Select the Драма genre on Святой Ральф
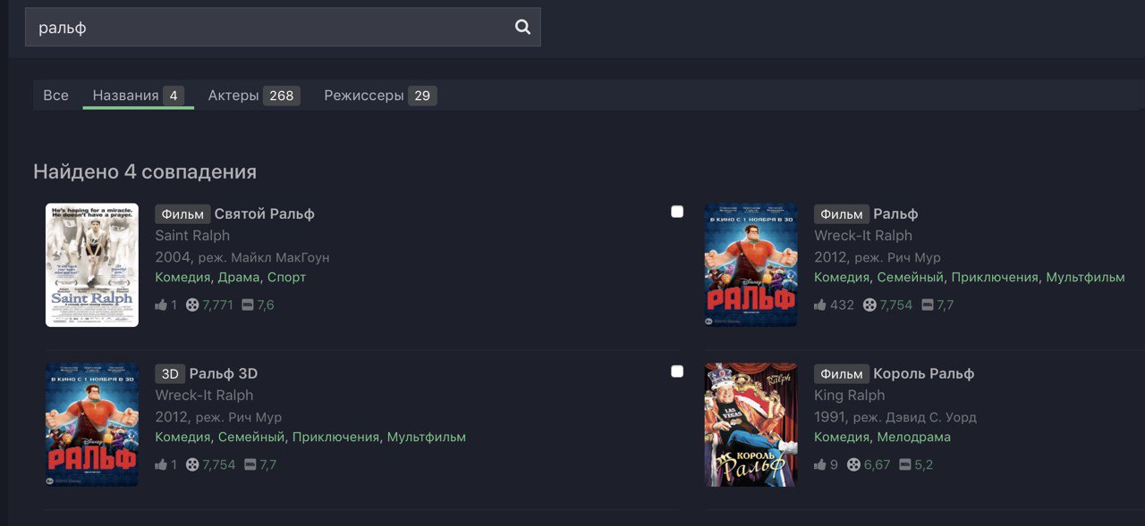Screen dimensions: 1145x526 [x=239, y=277]
